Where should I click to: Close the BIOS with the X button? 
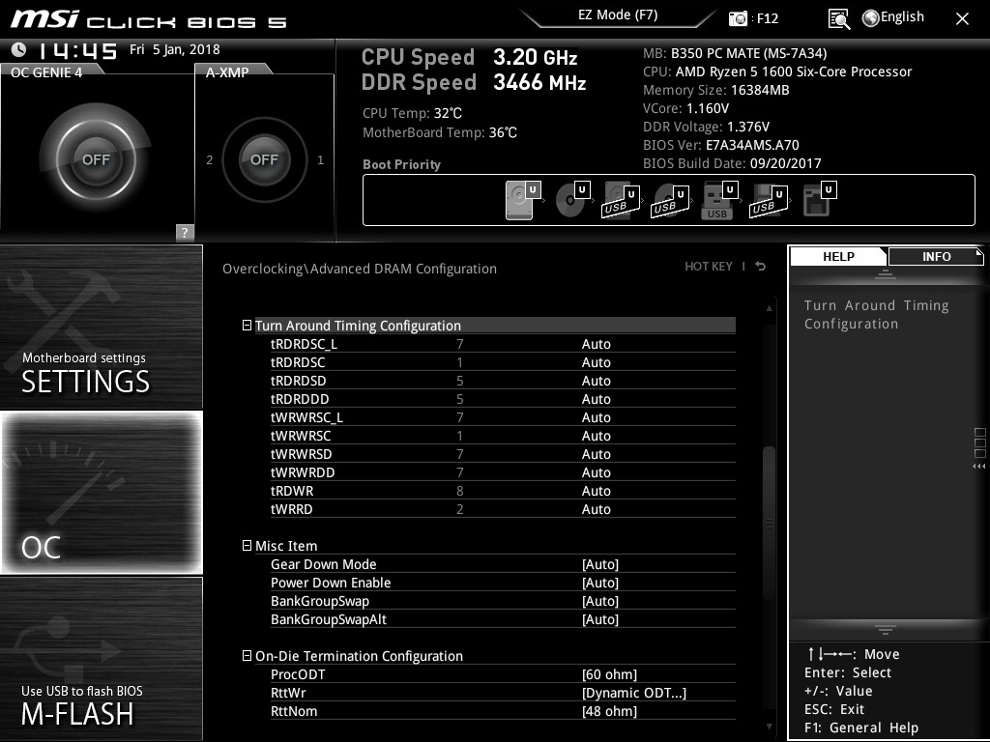tap(962, 19)
